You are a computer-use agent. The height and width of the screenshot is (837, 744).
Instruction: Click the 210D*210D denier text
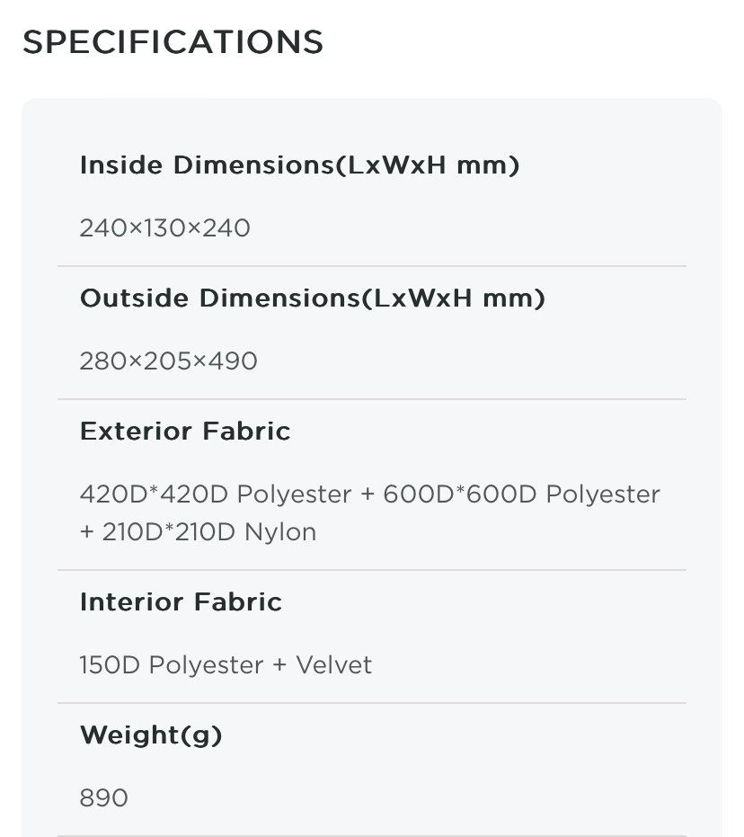click(x=169, y=532)
